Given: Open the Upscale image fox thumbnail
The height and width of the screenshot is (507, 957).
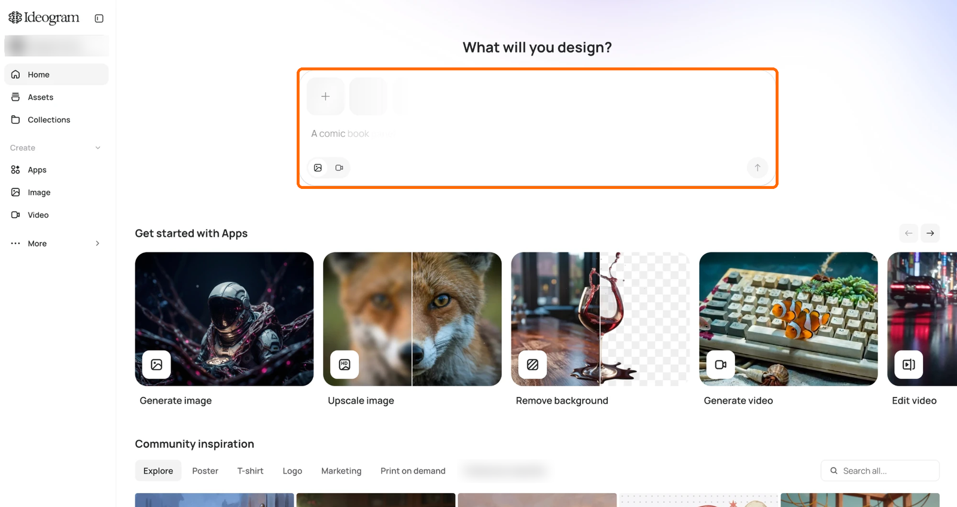Looking at the screenshot, I should [x=412, y=319].
